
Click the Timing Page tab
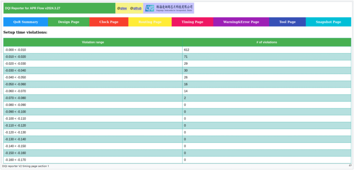coord(192,22)
